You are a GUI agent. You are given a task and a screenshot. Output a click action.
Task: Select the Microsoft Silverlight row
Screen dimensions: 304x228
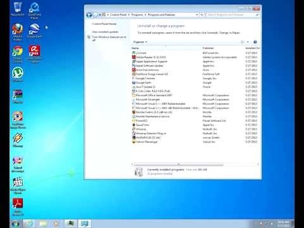click(195, 99)
